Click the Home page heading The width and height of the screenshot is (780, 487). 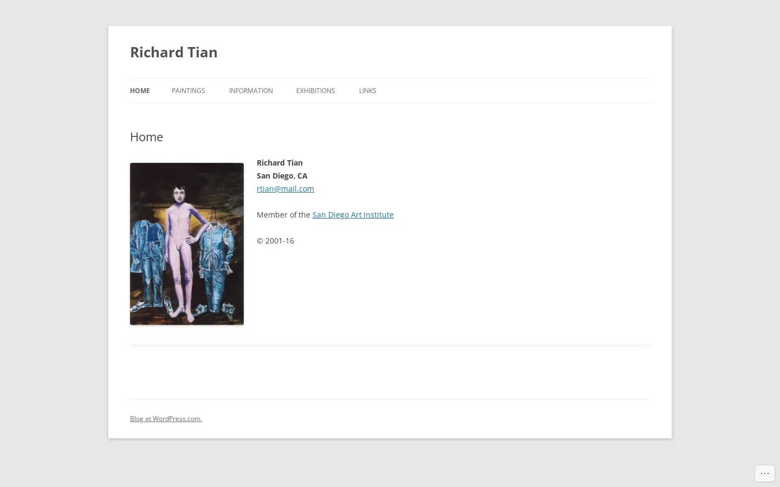point(146,137)
